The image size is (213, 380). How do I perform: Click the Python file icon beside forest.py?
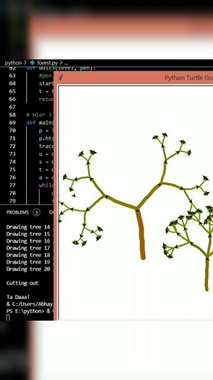click(33, 63)
